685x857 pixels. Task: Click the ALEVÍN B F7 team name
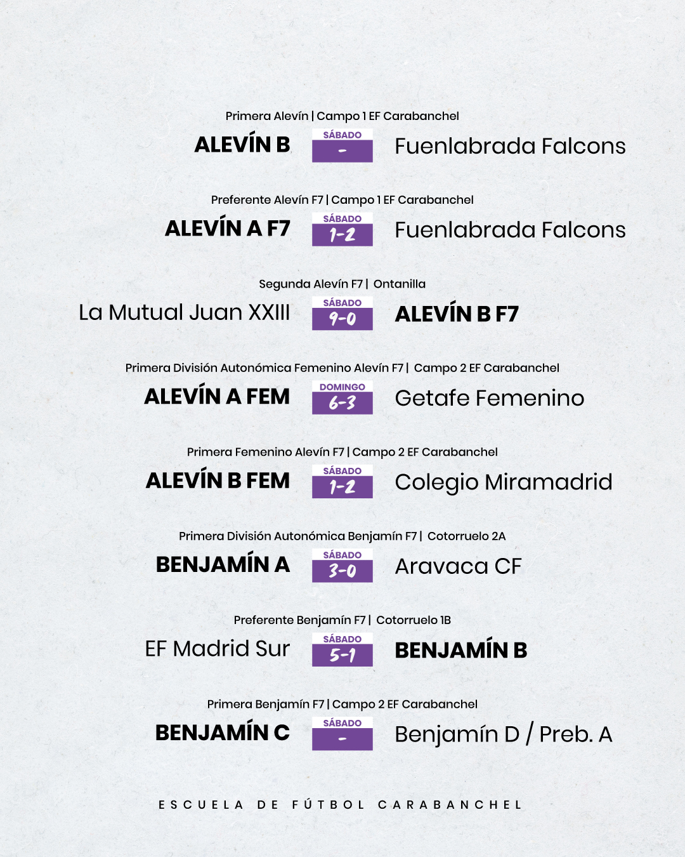[x=457, y=314]
